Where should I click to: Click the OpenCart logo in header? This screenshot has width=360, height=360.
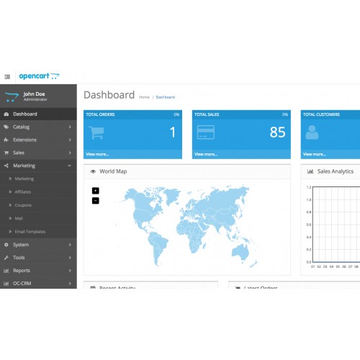click(39, 76)
